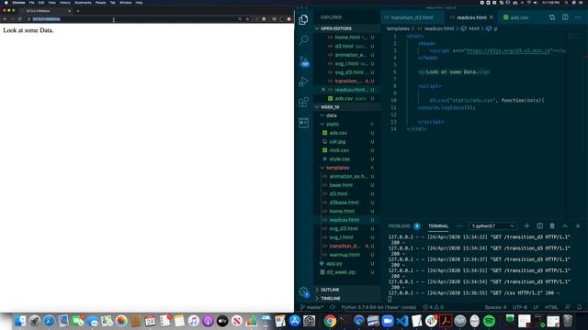This screenshot has width=588, height=330.
Task: Open the Run and Debug view
Action: [x=304, y=82]
